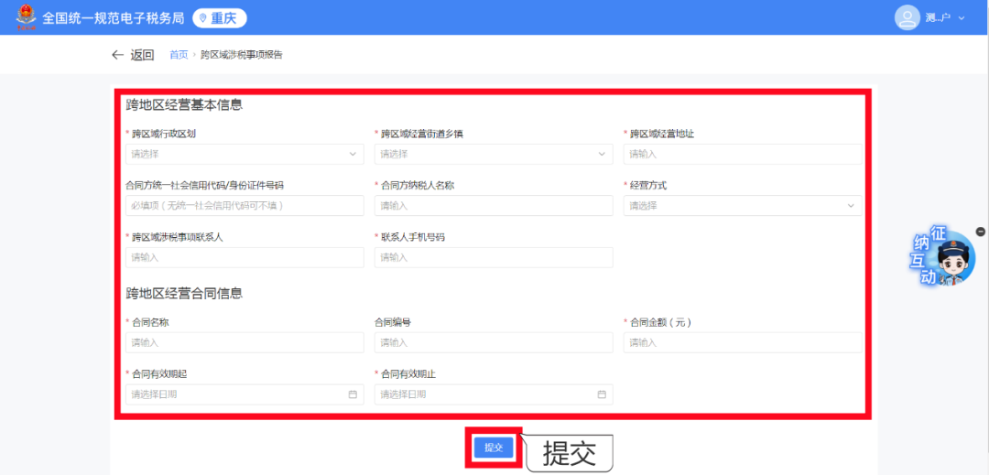This screenshot has width=989, height=475.
Task: Click calendar icon in 合同有效期起 field
Action: click(x=353, y=394)
